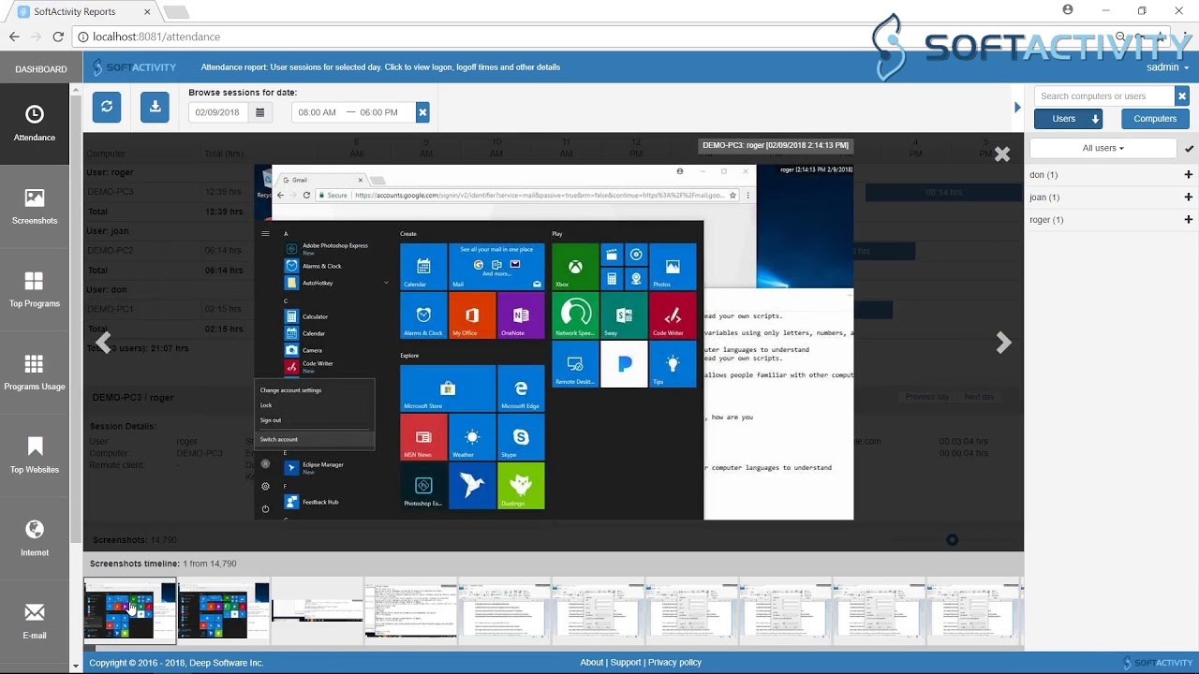Screen dimensions: 1199x674
Task: Open the sadmin account menu
Action: coord(1167,67)
